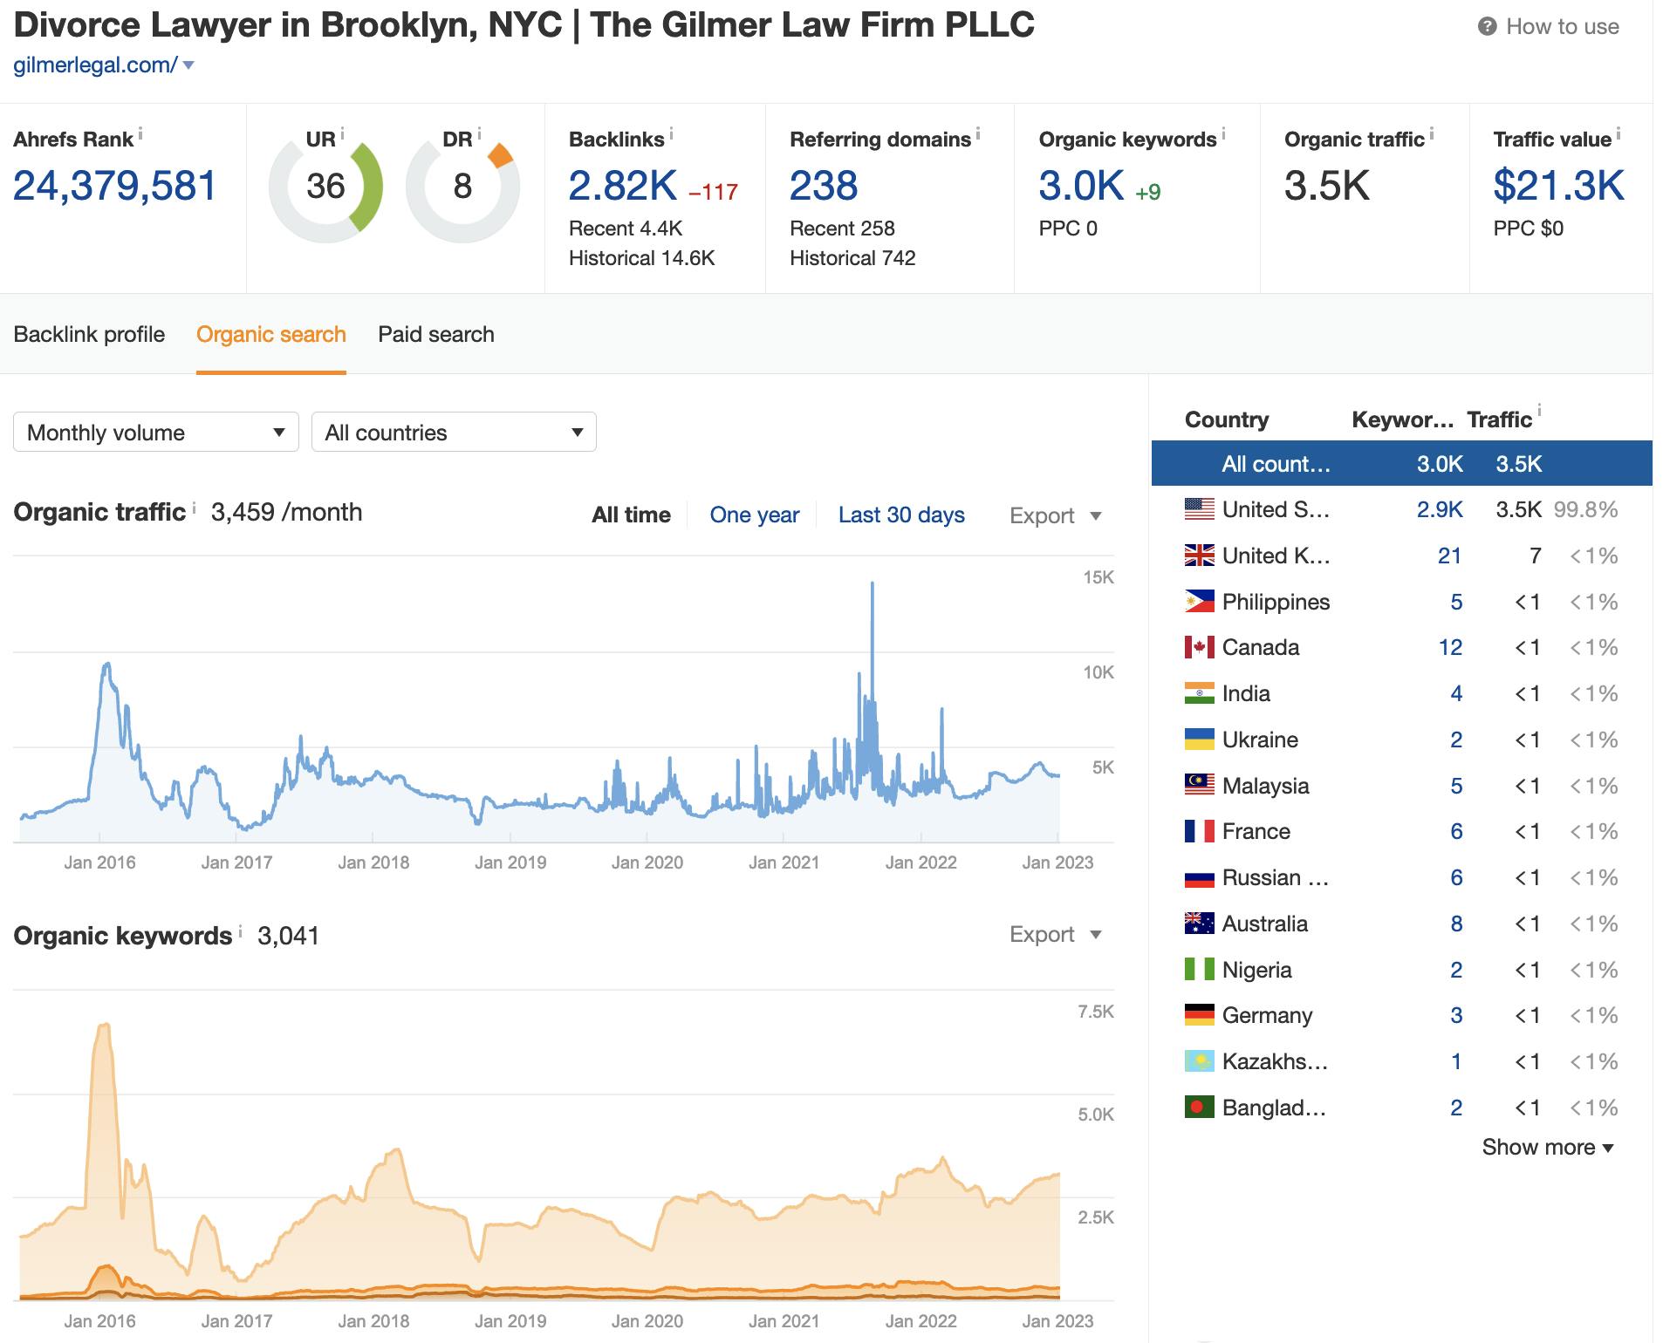Open the 238 referring domains count
1663x1343 pixels.
tap(824, 186)
